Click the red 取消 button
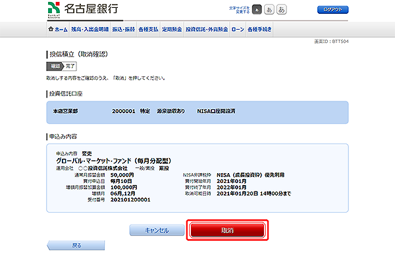The image size is (395, 262). [x=227, y=230]
